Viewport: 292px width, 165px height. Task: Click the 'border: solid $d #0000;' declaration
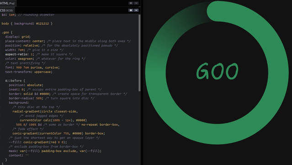[x=30, y=94]
